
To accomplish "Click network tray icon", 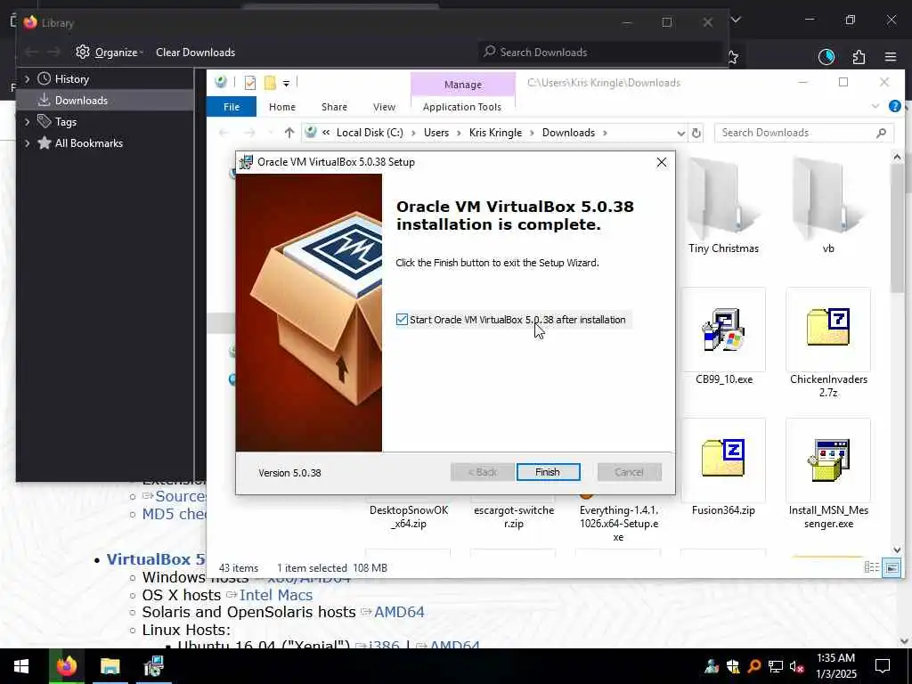I will (776, 666).
